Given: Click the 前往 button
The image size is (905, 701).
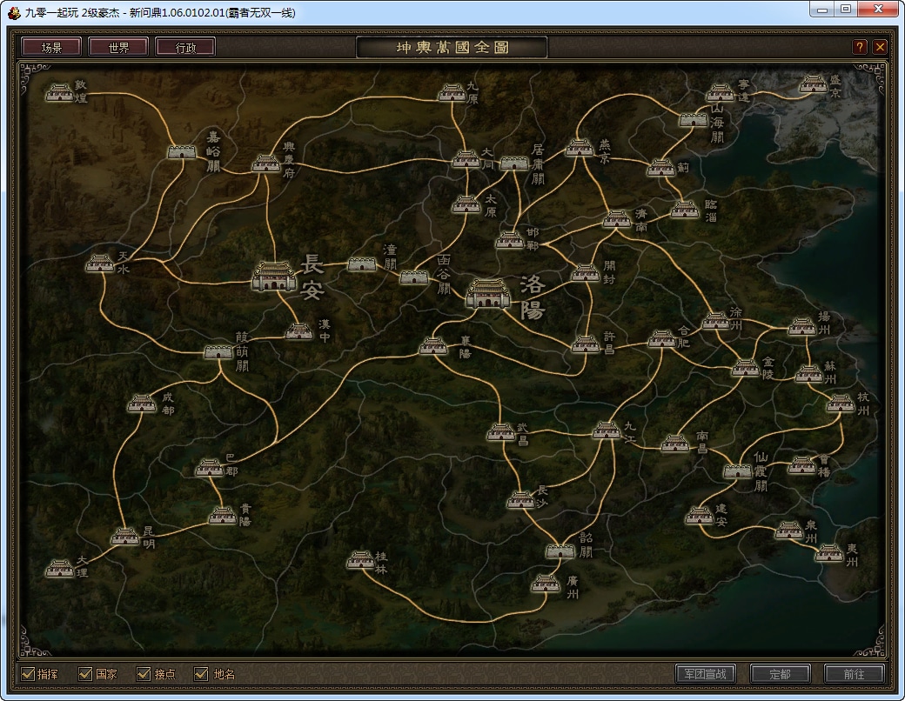Looking at the screenshot, I should (x=854, y=674).
